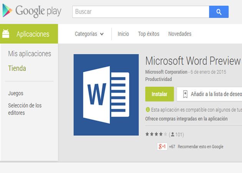The width and height of the screenshot is (242, 173).
Task: Open the Inicio tab
Action: [x=123, y=34]
